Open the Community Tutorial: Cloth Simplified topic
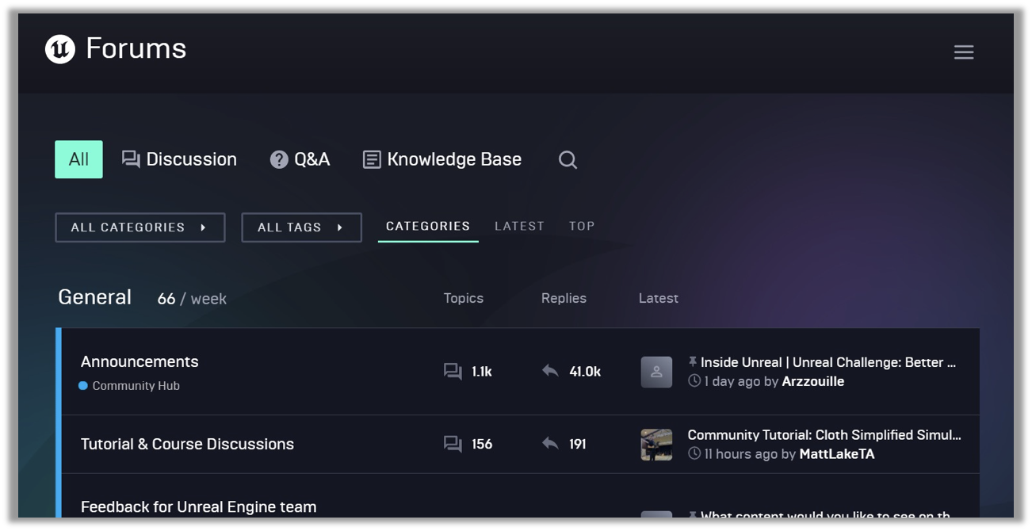Screen dimensions: 1032x531 point(824,435)
